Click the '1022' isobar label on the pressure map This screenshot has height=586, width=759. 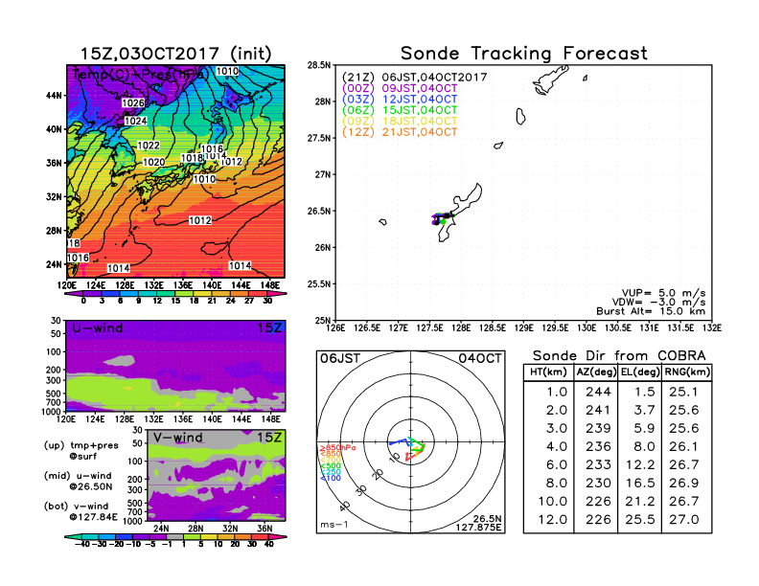[149, 146]
